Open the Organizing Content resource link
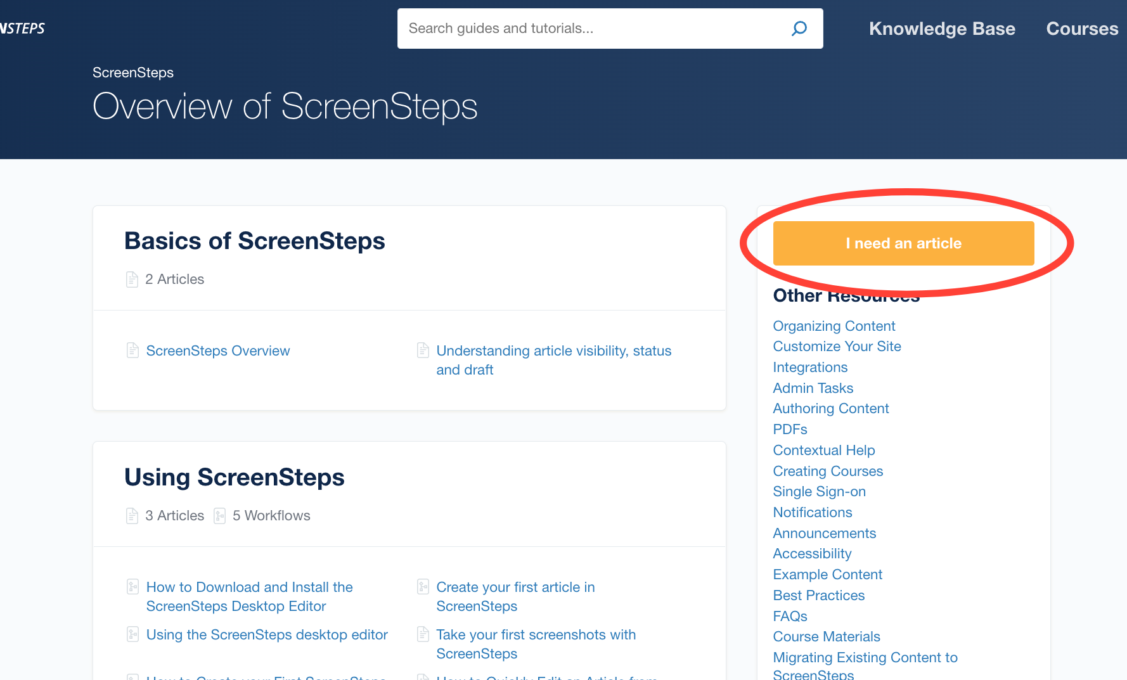The height and width of the screenshot is (680, 1127). [834, 326]
